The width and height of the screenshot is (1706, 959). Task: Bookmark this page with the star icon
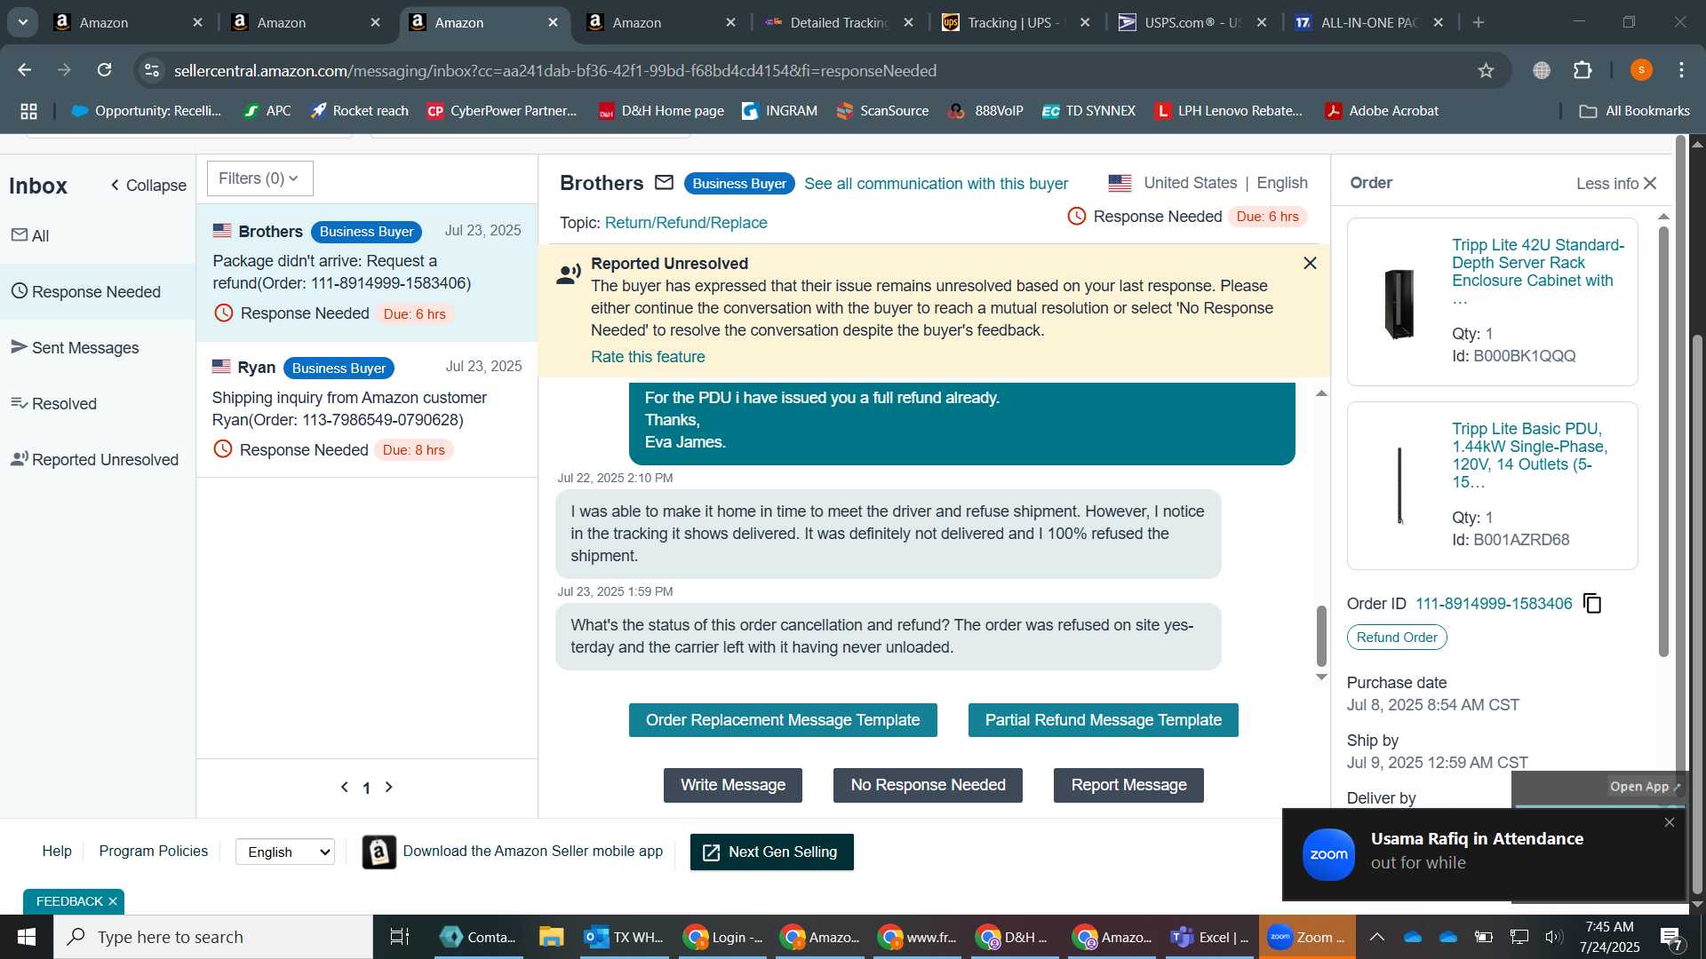pos(1486,70)
